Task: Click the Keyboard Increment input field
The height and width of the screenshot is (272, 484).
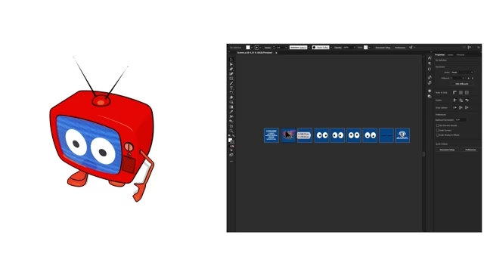Action: [x=461, y=119]
